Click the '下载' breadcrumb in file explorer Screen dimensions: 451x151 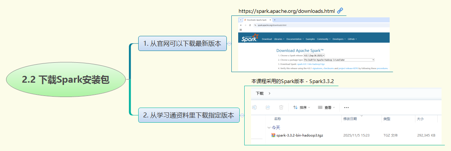pos(259,93)
